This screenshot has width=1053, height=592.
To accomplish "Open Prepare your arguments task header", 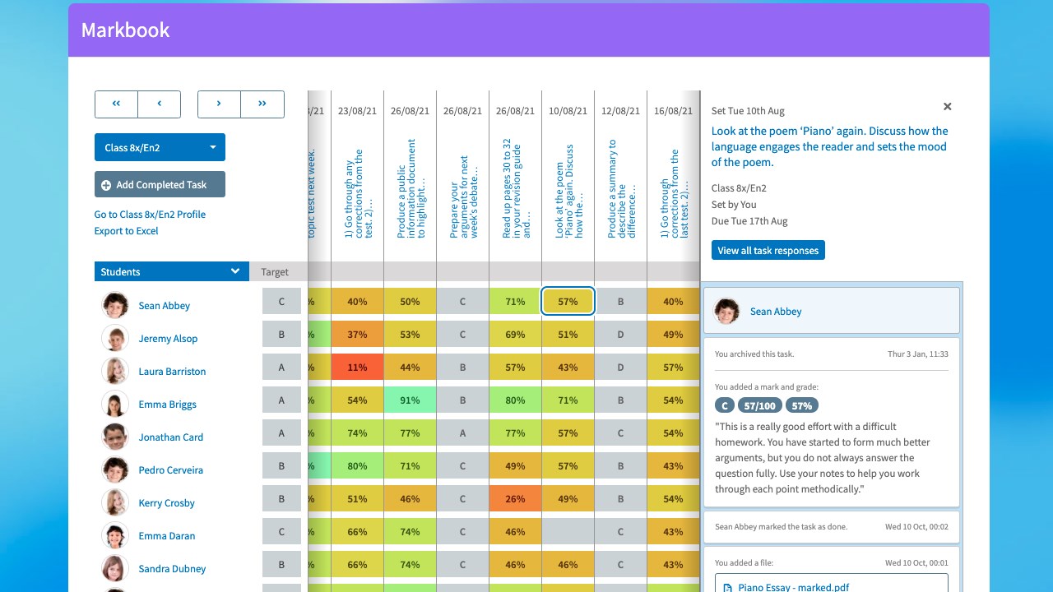I will (x=462, y=197).
